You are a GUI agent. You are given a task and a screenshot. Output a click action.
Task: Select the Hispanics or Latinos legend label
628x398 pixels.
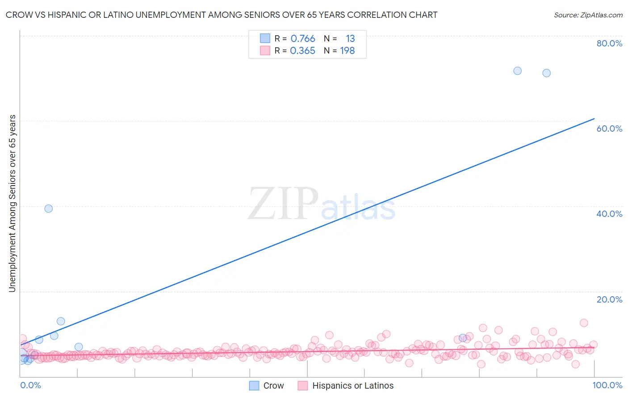tap(353, 386)
